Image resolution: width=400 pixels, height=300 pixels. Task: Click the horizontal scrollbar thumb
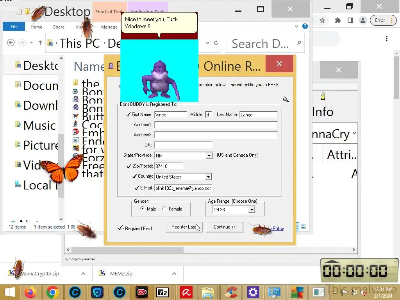(128, 250)
